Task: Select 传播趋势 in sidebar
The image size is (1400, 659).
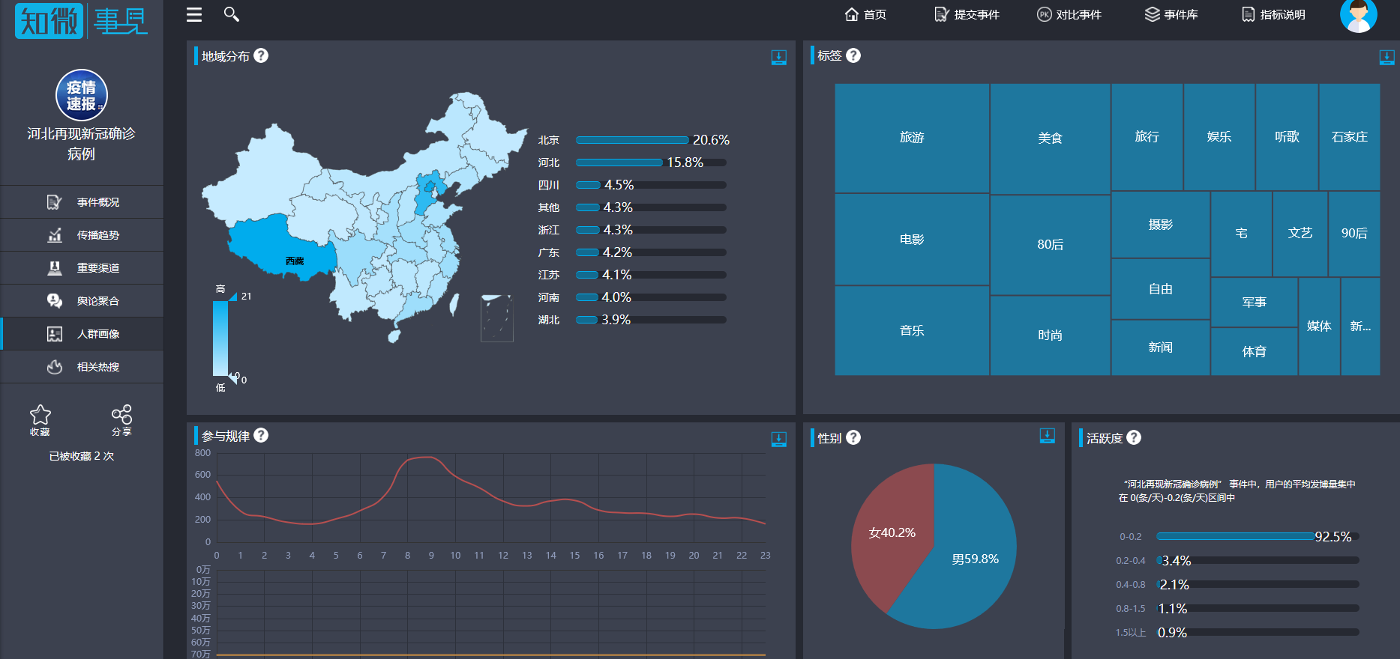Action: pos(82,235)
